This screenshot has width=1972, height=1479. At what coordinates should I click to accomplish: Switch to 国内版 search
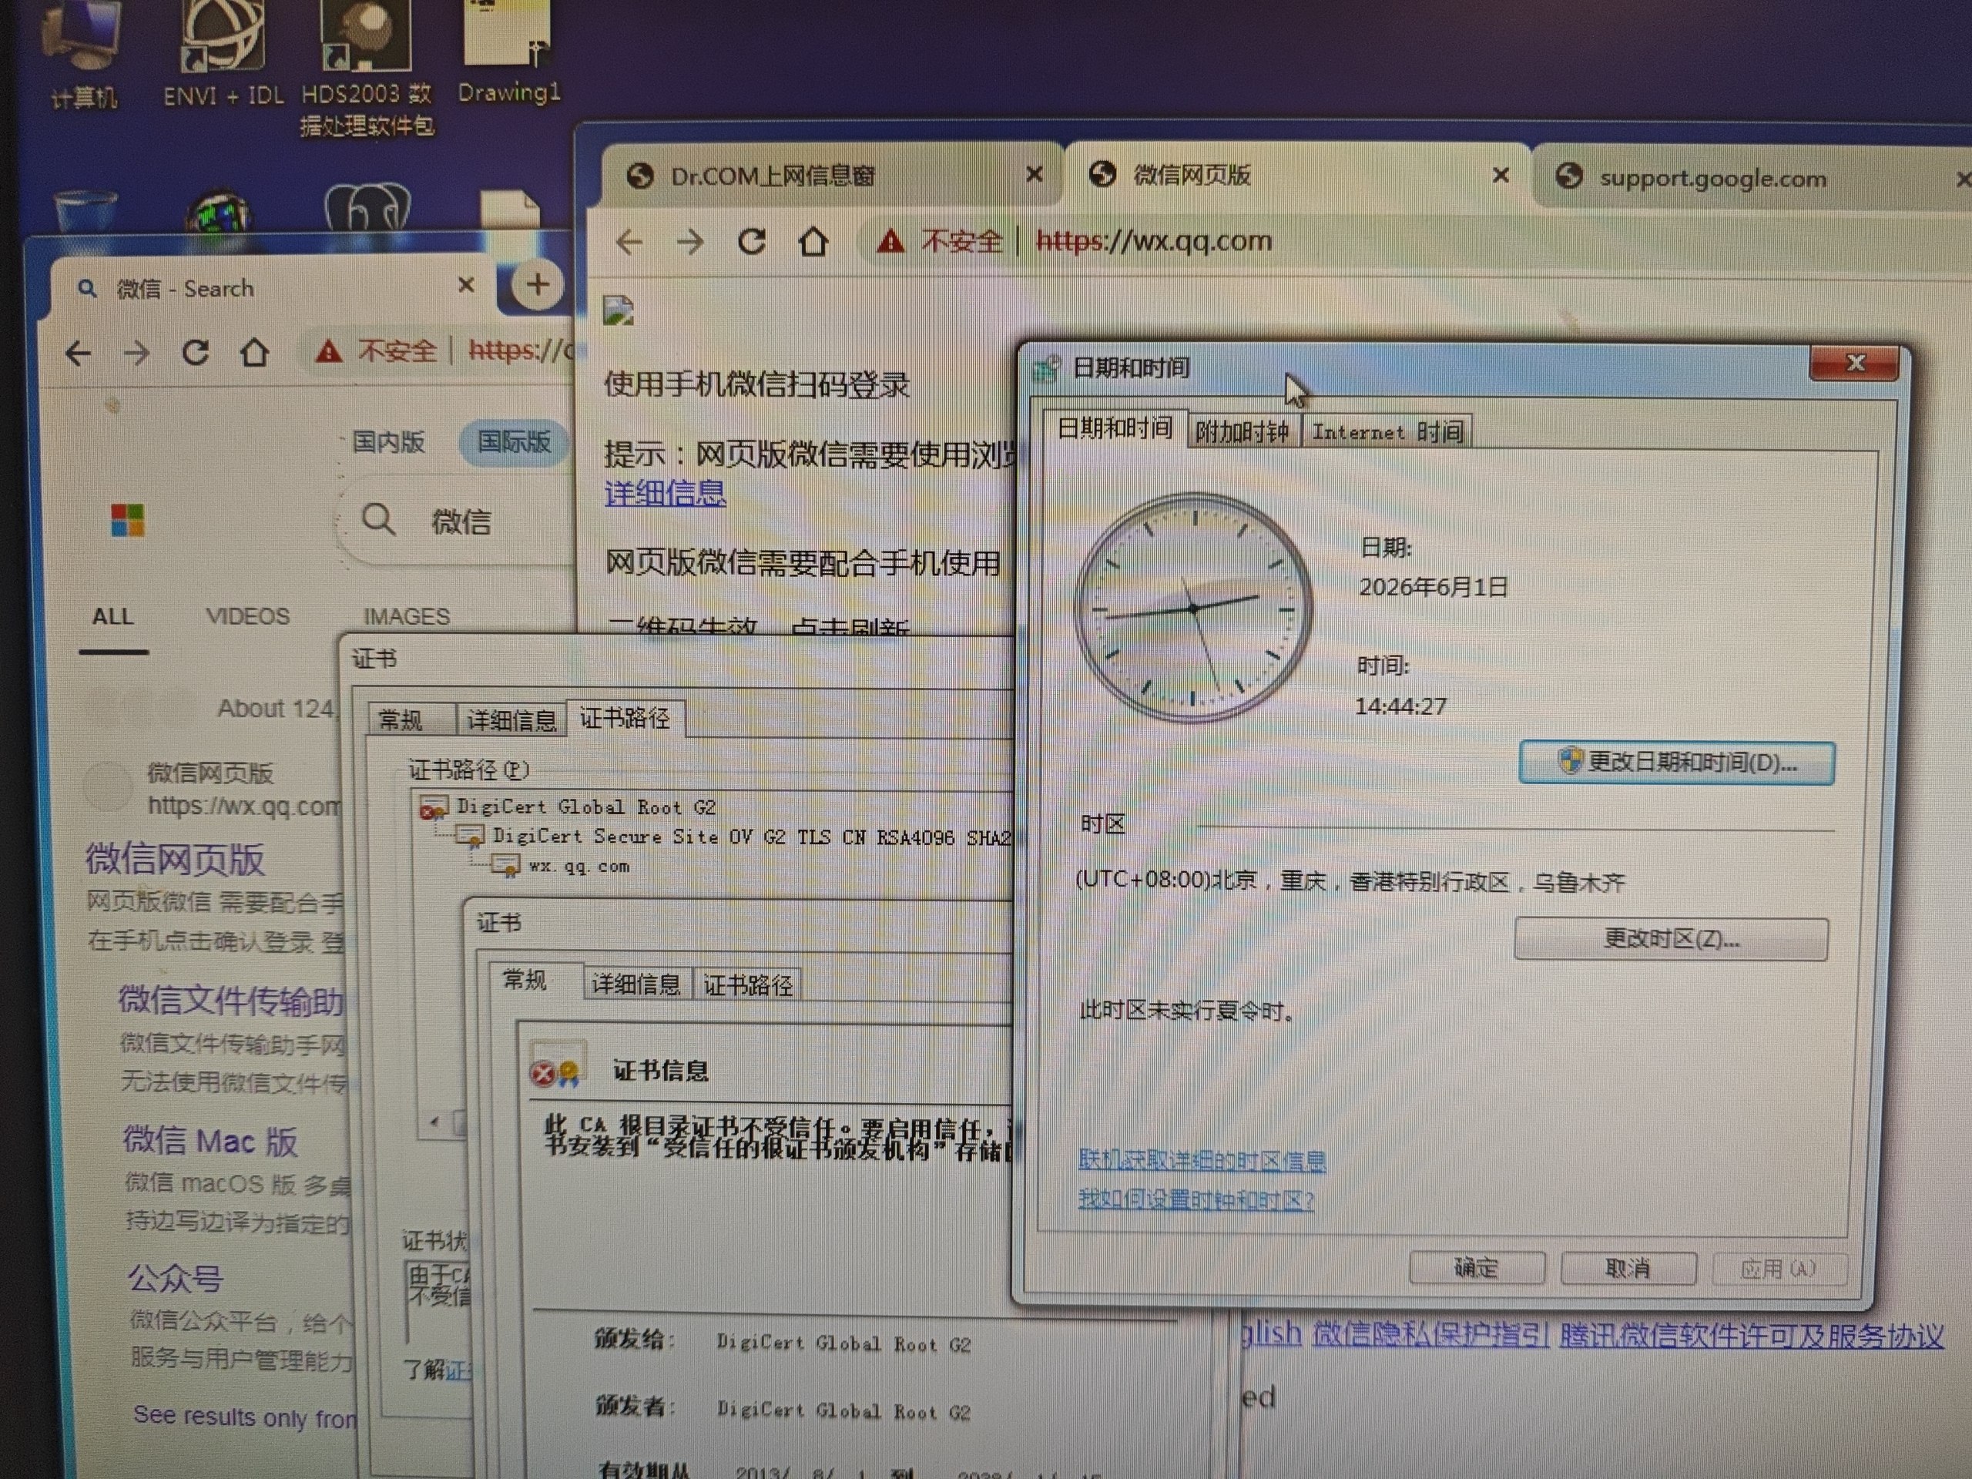(387, 441)
